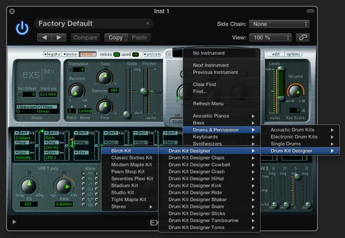Open Single Drums submenu
The height and width of the screenshot is (238, 345).
point(300,144)
